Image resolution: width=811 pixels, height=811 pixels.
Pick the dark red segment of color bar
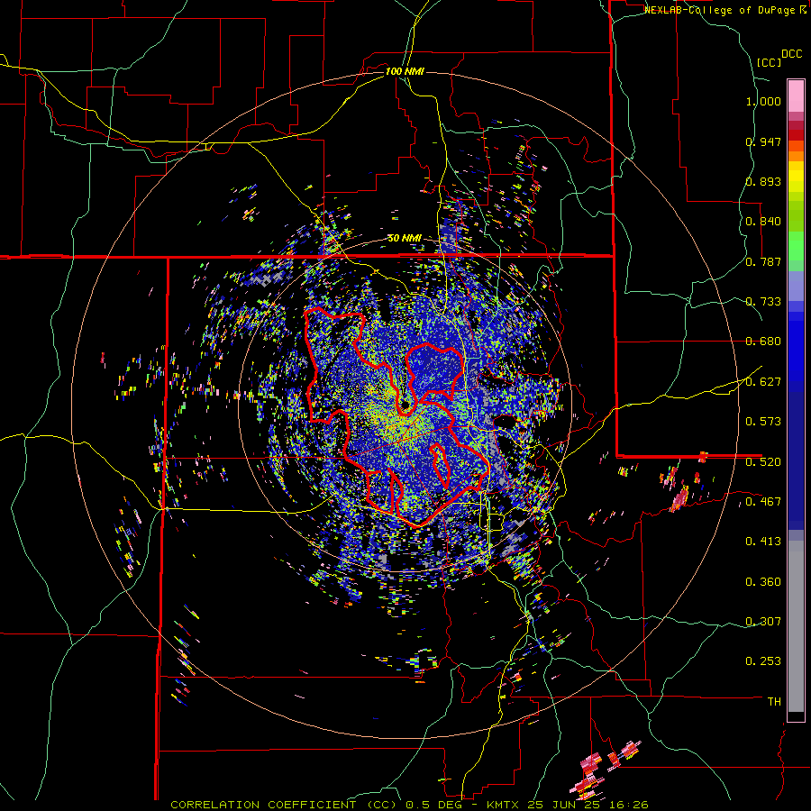click(796, 135)
